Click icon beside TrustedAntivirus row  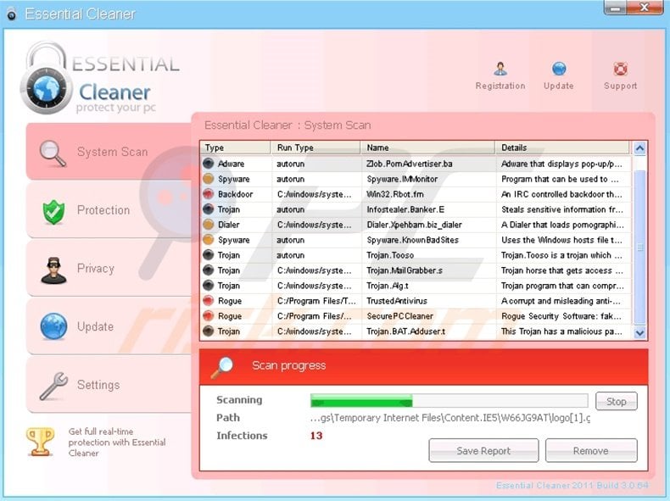pos(208,301)
